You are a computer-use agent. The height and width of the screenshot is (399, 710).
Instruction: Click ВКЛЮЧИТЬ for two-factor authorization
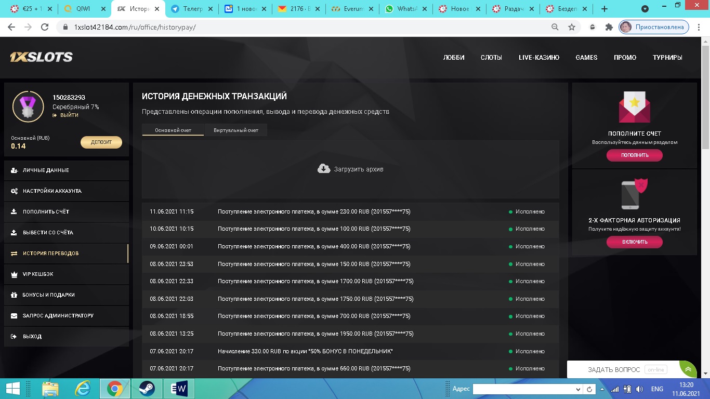pos(635,242)
